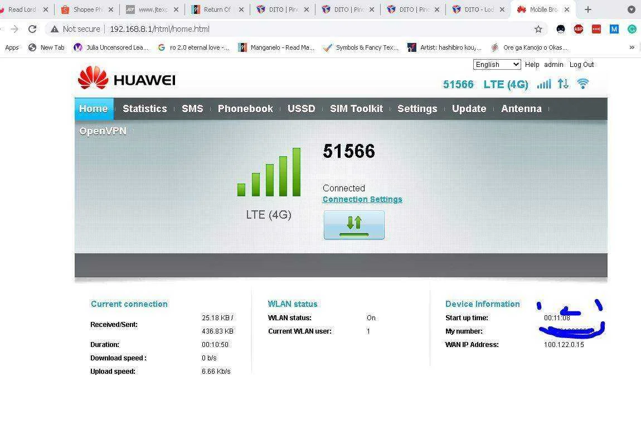
Task: Click the header Wi-Fi status icon
Action: [583, 84]
